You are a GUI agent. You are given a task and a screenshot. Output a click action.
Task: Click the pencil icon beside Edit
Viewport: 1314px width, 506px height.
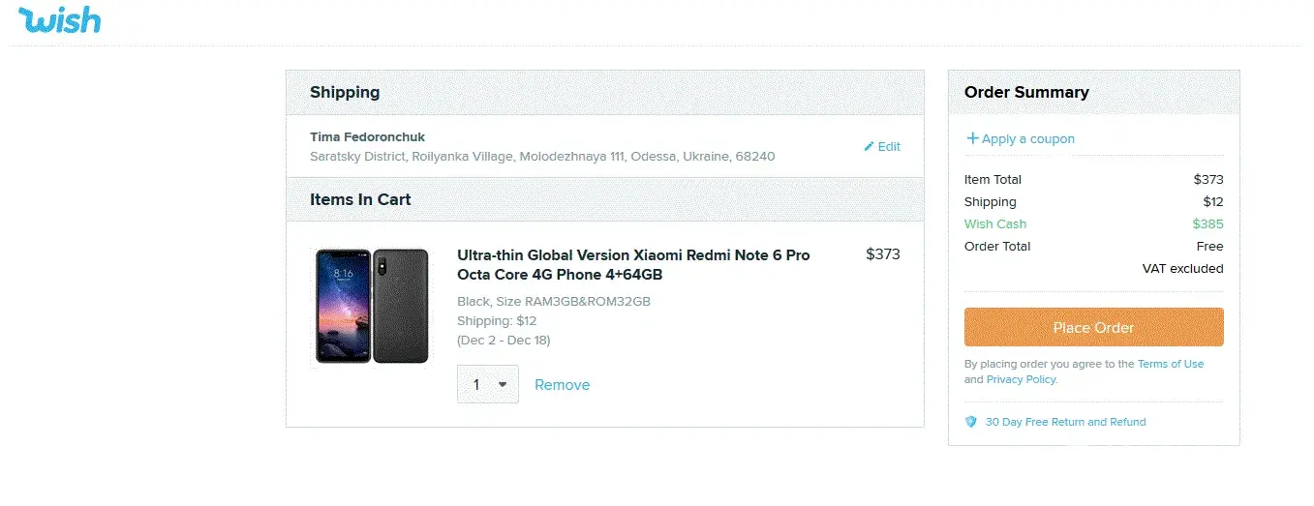pos(869,147)
